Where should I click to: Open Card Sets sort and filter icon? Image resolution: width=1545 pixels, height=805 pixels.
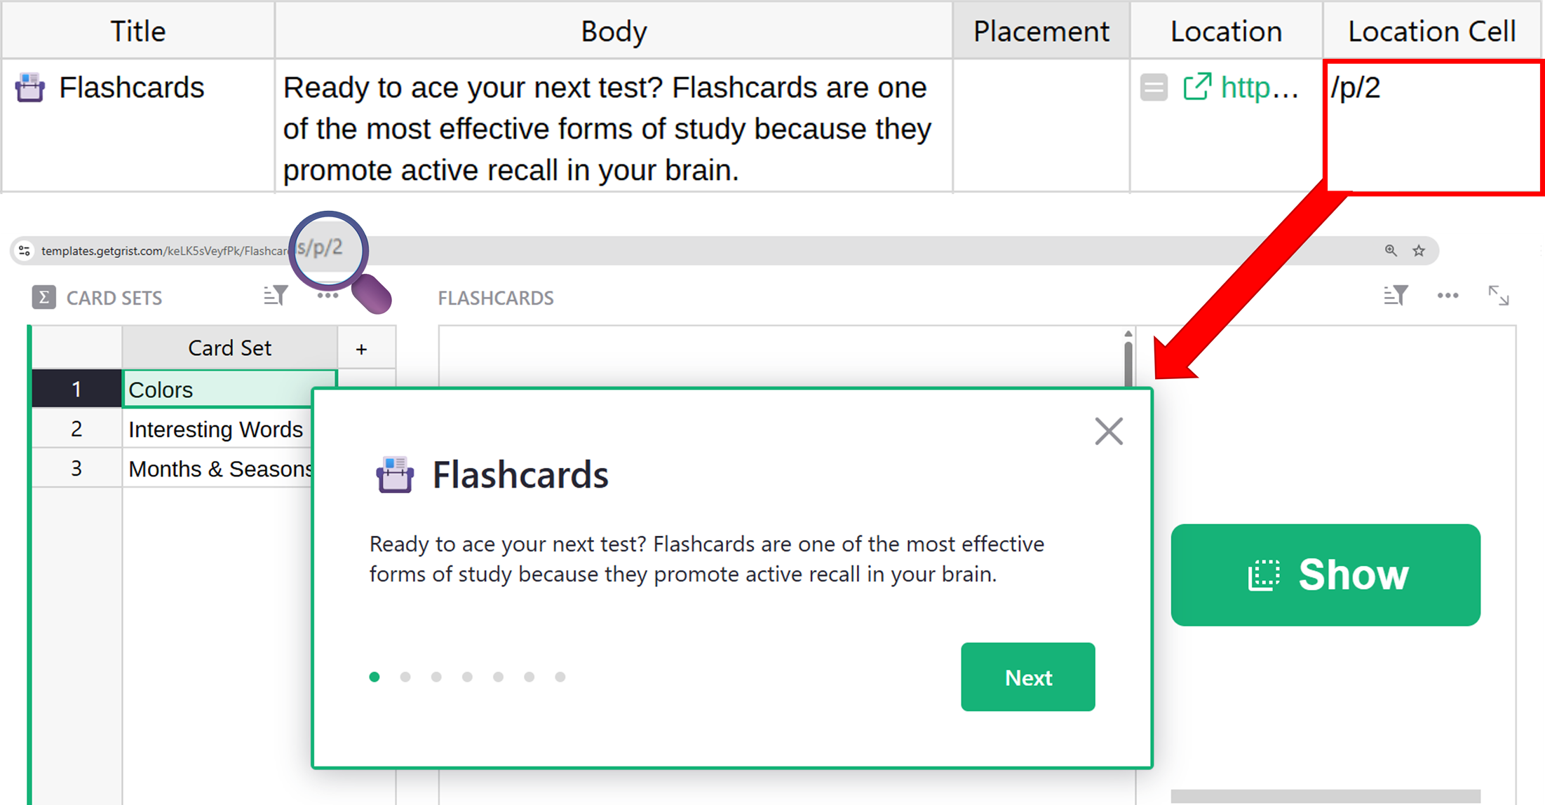click(x=275, y=296)
